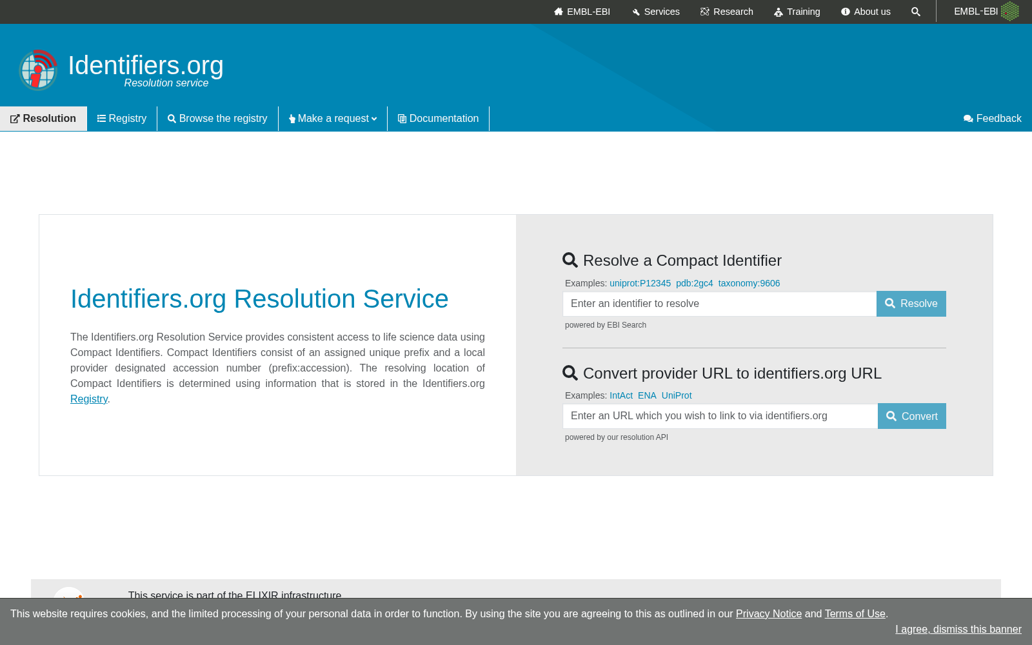1032x645 pixels.
Task: Open the Services link in the top bar
Action: point(655,12)
